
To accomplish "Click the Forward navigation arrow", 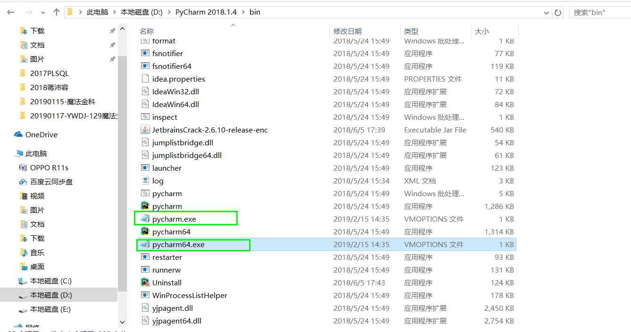I will point(30,12).
